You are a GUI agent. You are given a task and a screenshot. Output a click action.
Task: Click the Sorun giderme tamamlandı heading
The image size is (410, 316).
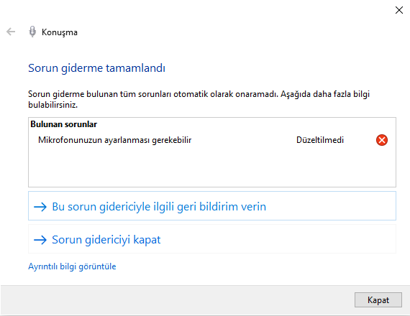97,68
